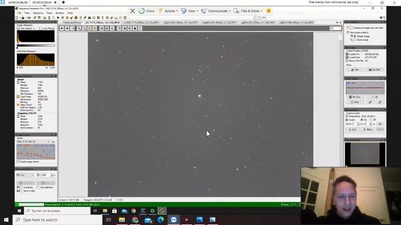Screen dimensions: 401x225
Task: Click the pan and zoom preview thumbnail
Action: tap(365, 154)
